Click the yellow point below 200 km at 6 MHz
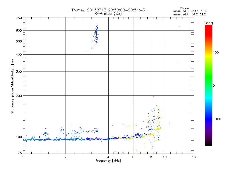This screenshot has height=171, width=228. coord(133,103)
